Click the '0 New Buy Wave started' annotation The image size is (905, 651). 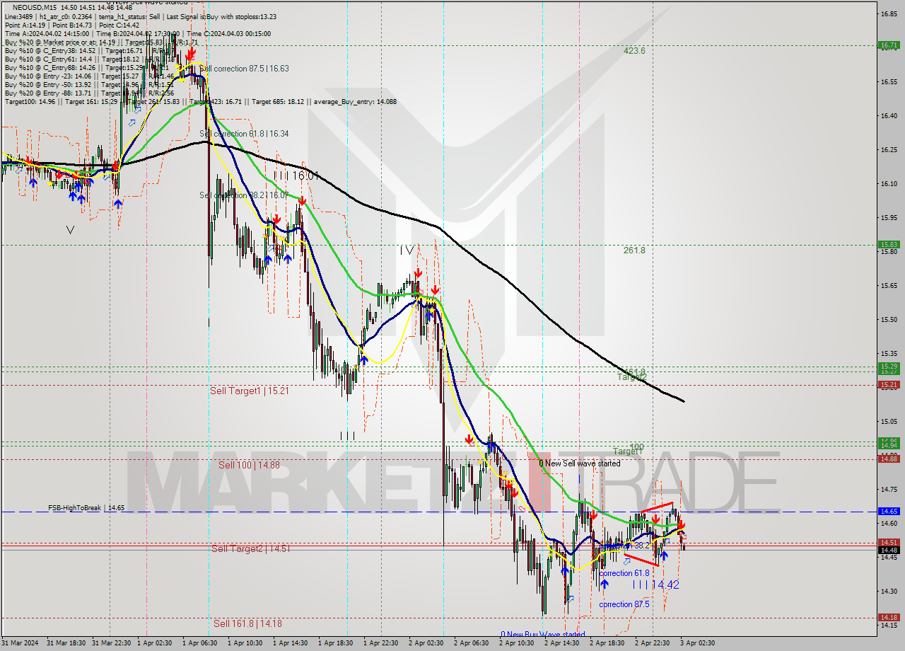[x=543, y=635]
